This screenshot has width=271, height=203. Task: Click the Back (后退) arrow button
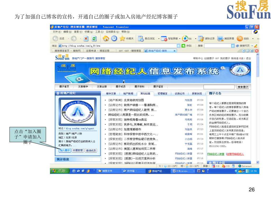click(x=55, y=39)
